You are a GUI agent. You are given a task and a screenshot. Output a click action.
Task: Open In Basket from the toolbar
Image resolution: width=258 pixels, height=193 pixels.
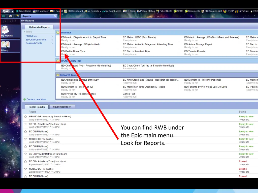point(56,11)
